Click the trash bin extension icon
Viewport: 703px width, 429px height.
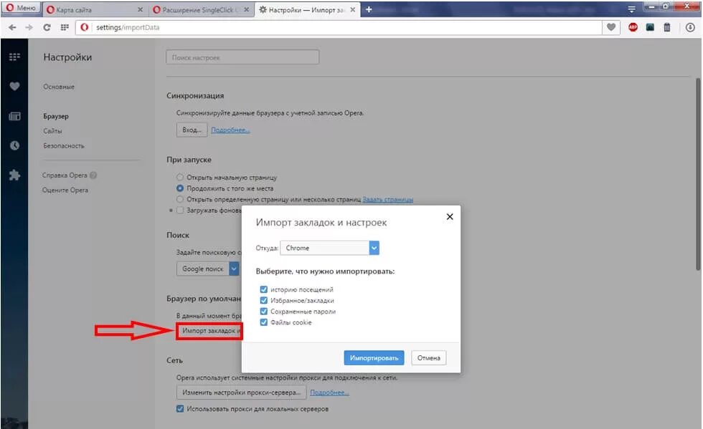point(667,27)
